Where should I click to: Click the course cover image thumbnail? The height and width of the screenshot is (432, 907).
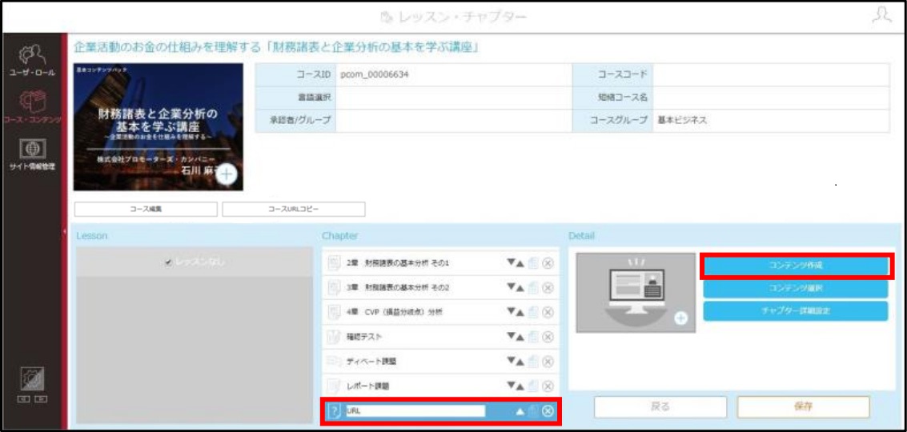[x=158, y=126]
